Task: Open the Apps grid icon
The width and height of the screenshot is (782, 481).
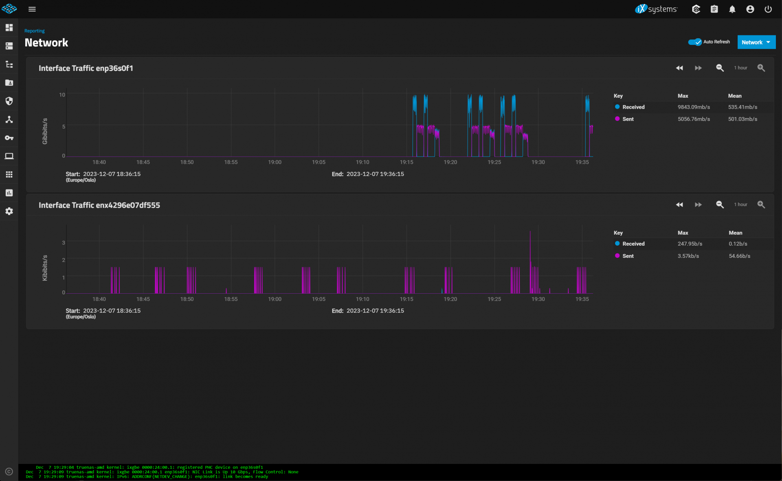Action: pyautogui.click(x=9, y=174)
